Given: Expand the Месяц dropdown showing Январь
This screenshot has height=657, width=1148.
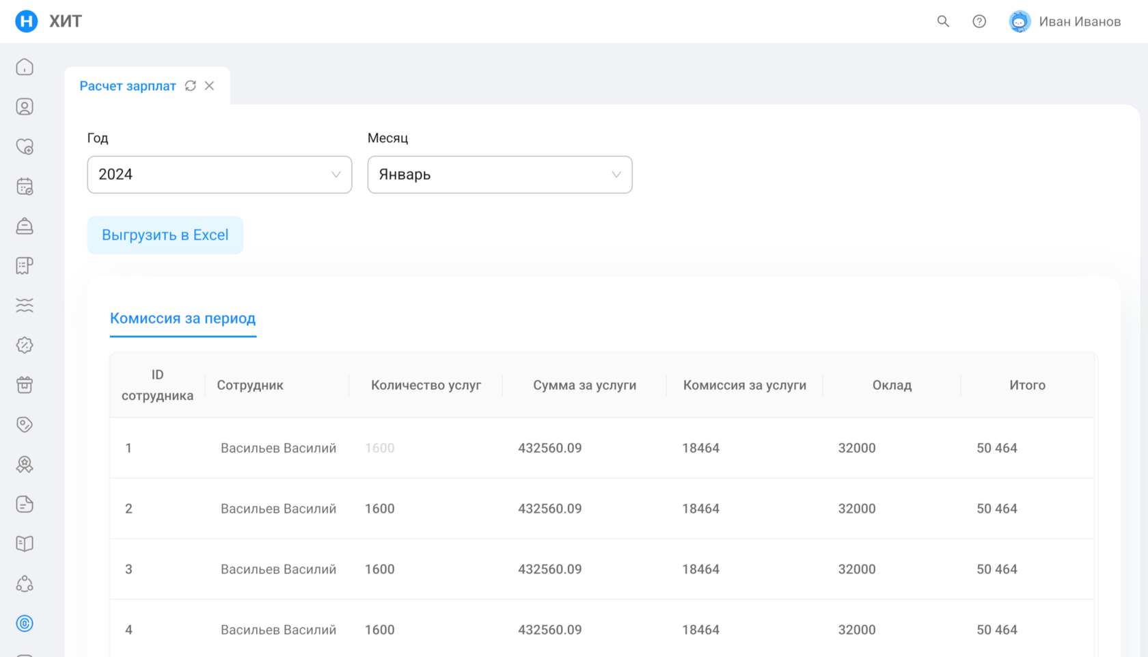Looking at the screenshot, I should 500,174.
